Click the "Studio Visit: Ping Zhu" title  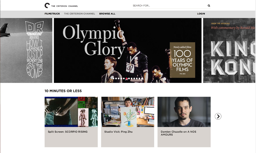[x=118, y=132]
